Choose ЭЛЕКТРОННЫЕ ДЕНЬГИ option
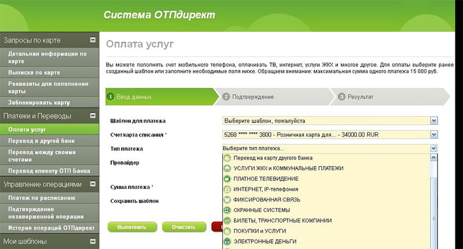 [x=326, y=241]
